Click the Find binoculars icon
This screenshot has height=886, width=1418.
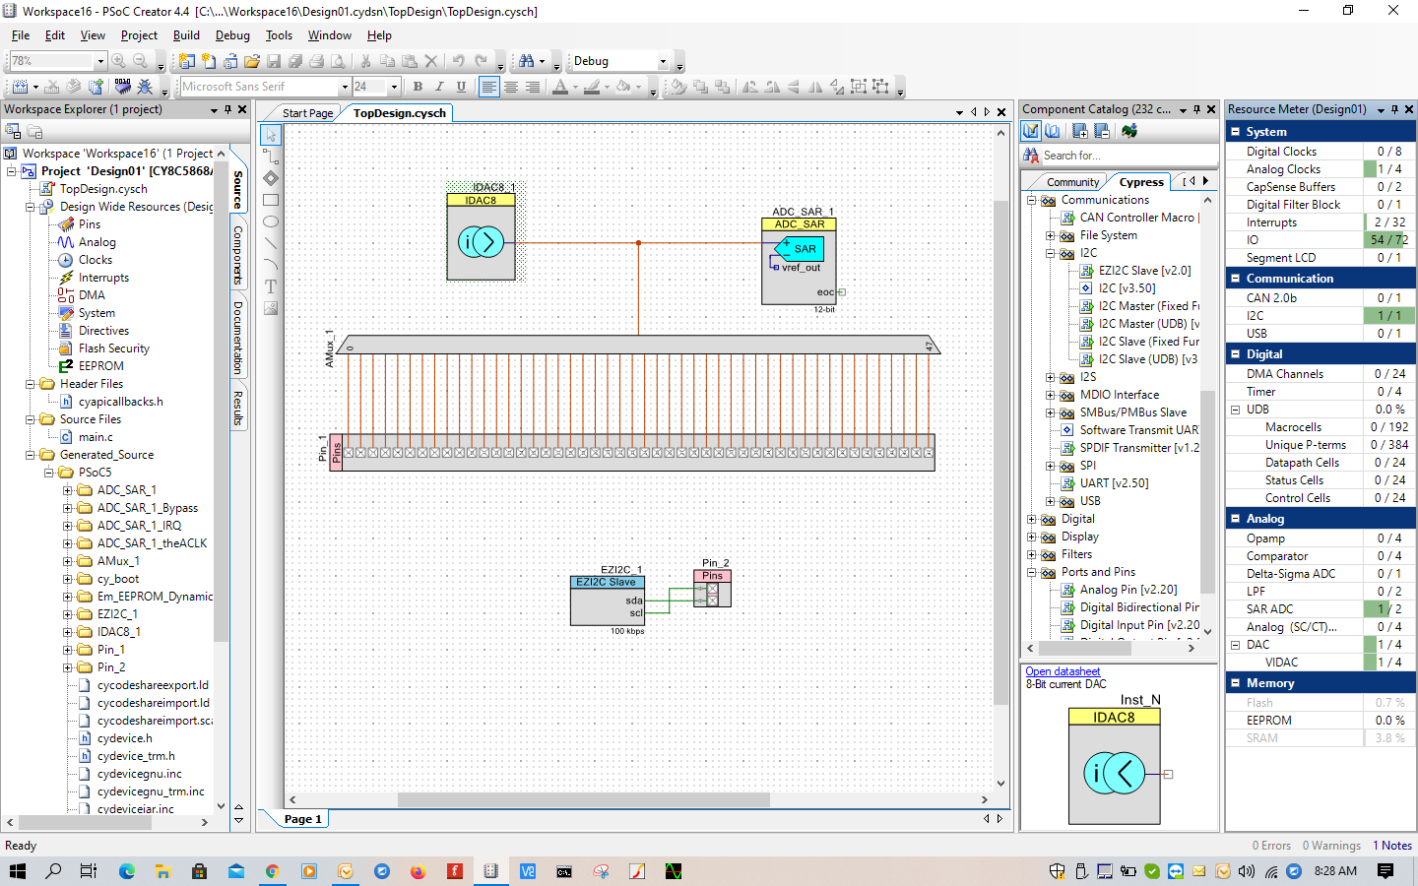pyautogui.click(x=527, y=61)
